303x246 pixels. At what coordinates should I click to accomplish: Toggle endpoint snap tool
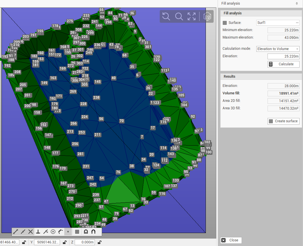16,232
